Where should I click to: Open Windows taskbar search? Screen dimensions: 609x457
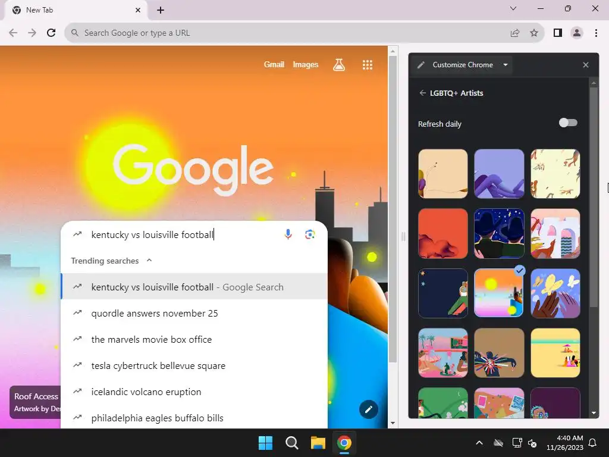click(x=291, y=443)
